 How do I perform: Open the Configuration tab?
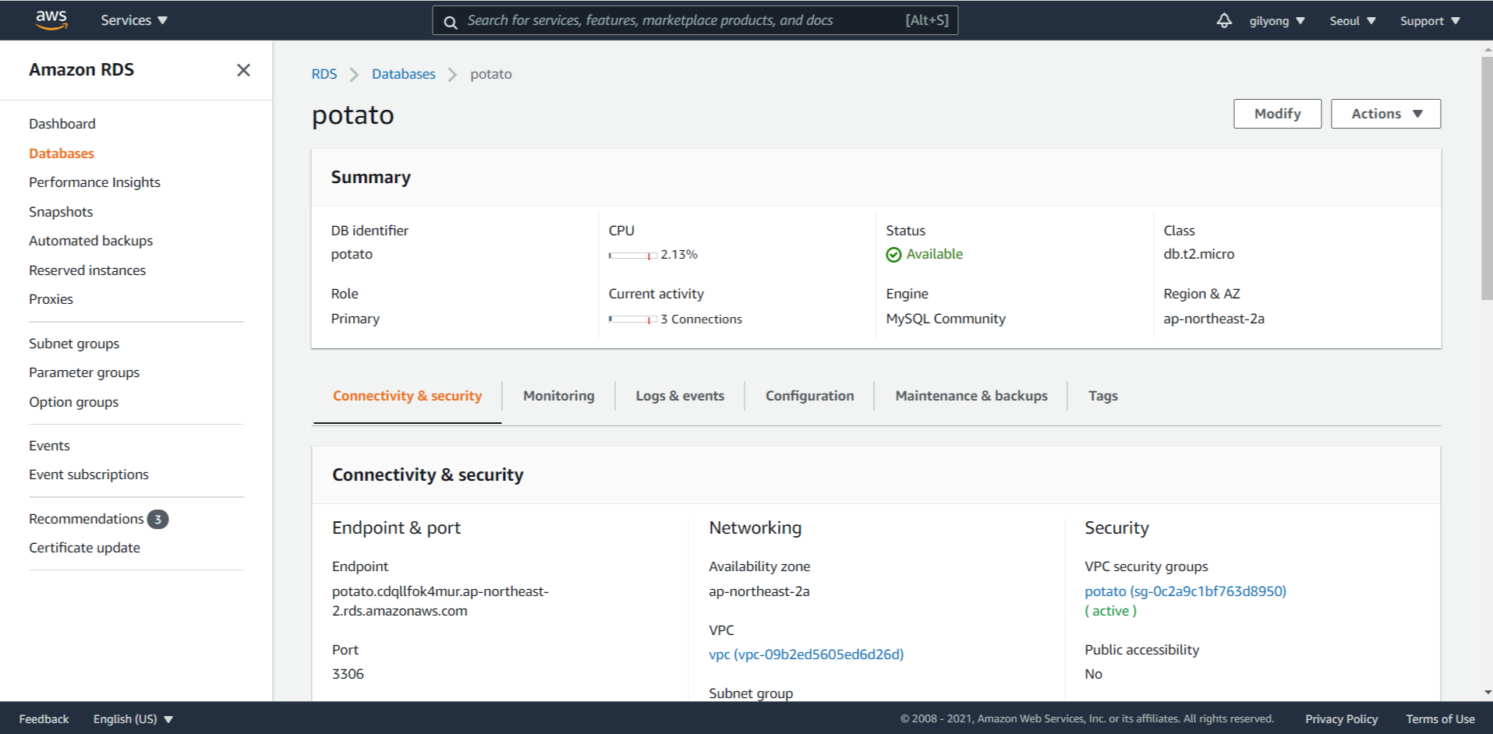tap(809, 396)
